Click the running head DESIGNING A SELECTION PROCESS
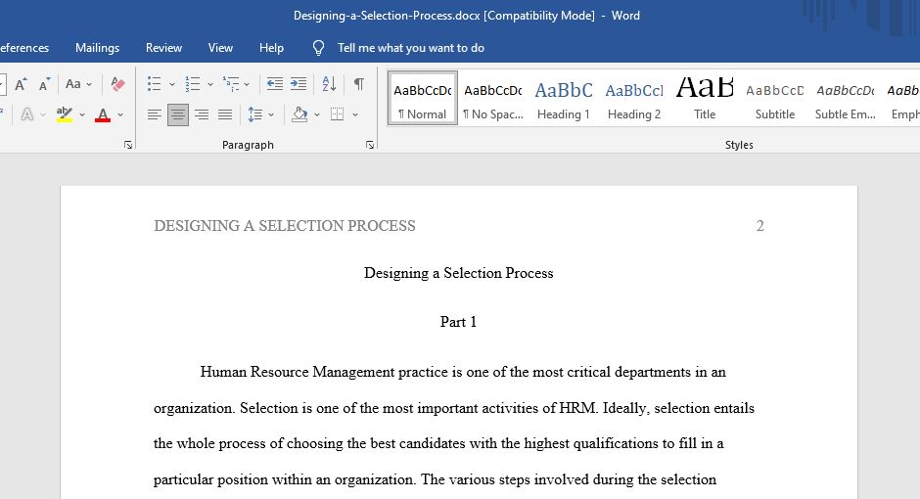 (x=285, y=226)
